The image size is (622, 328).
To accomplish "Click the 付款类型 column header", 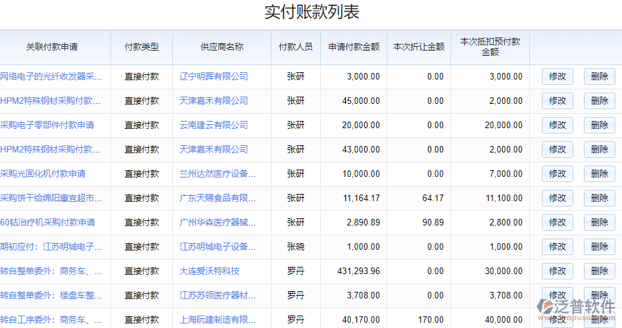I will [141, 47].
